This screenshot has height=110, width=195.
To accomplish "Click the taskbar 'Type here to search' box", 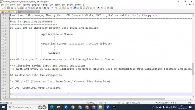I will pos(27,107).
